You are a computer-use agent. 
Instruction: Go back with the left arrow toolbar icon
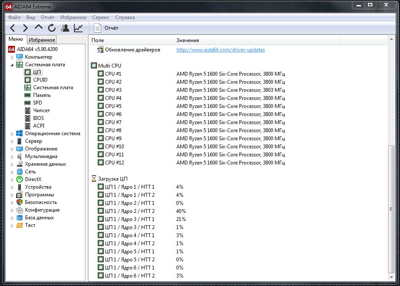point(12,28)
